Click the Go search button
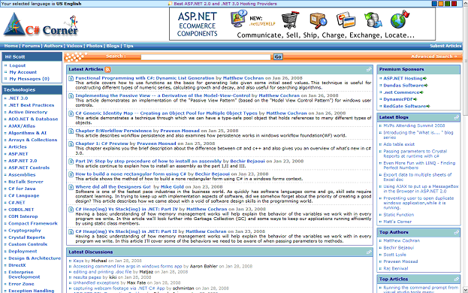The image size is (468, 293). 278,56
